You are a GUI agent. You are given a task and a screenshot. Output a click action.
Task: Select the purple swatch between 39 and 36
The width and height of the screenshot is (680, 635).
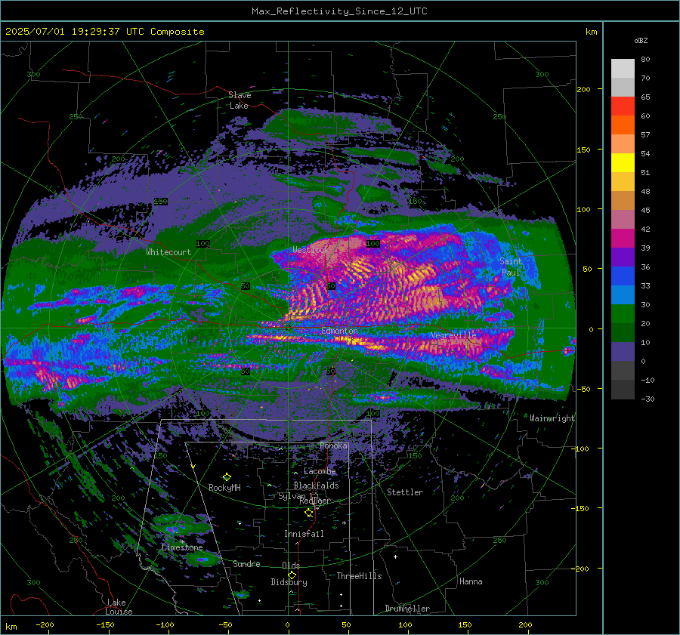tap(623, 257)
